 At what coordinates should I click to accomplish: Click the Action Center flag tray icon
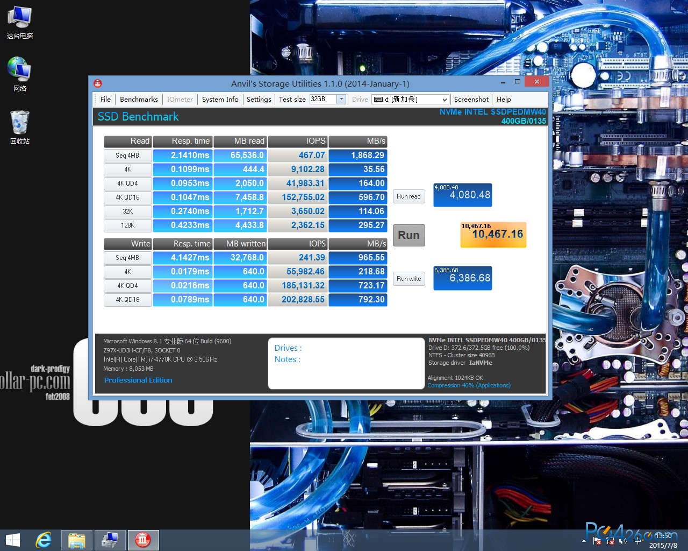pos(597,541)
